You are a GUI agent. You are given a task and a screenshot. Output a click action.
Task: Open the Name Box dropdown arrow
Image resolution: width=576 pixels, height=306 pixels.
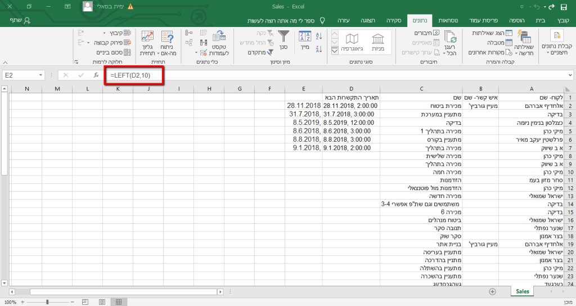40,75
